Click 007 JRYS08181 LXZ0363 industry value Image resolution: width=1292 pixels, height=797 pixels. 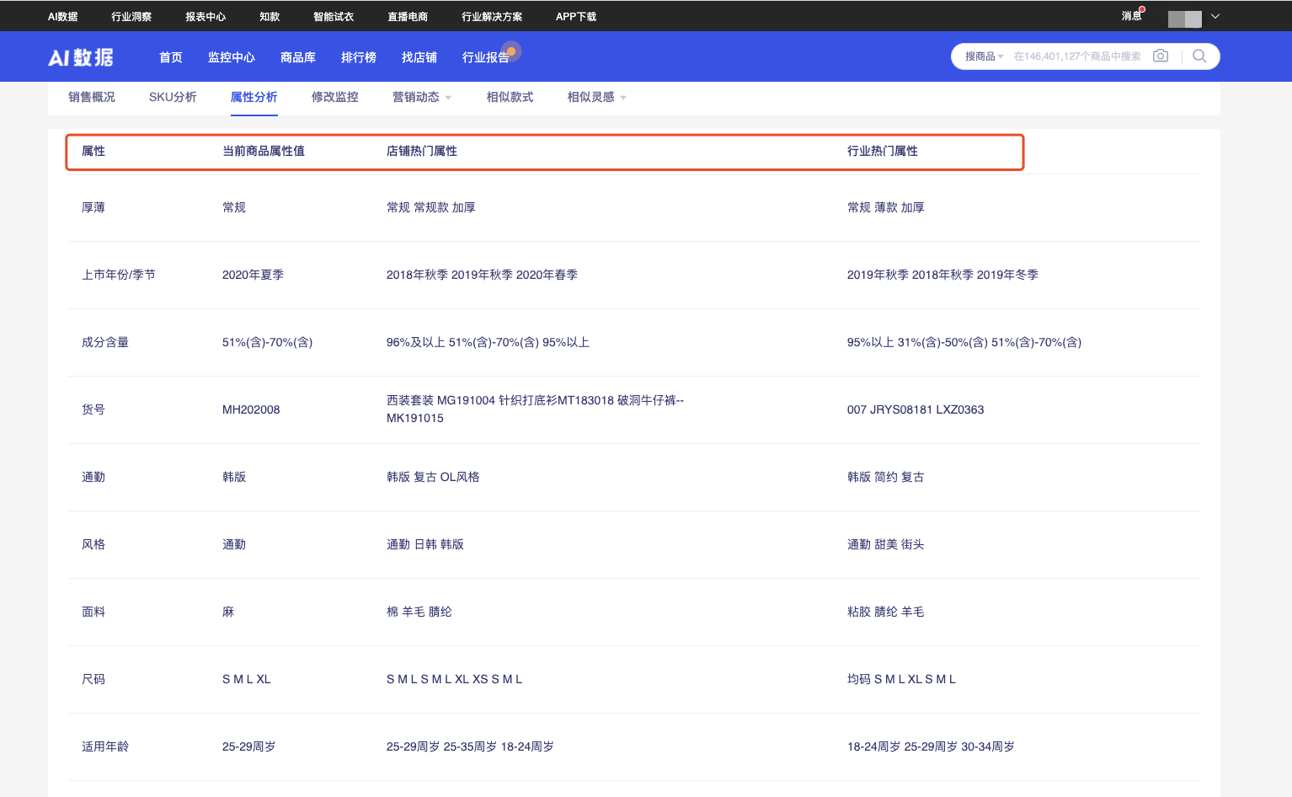(916, 409)
